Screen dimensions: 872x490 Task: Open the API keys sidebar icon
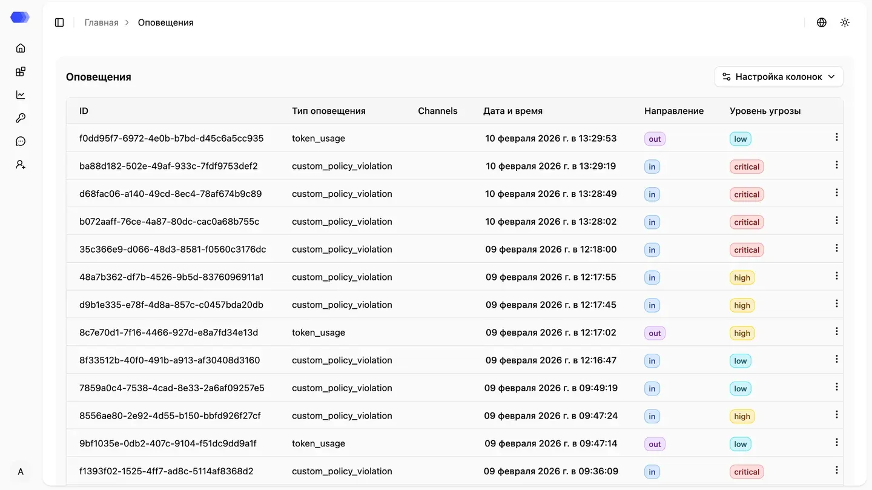click(x=21, y=118)
